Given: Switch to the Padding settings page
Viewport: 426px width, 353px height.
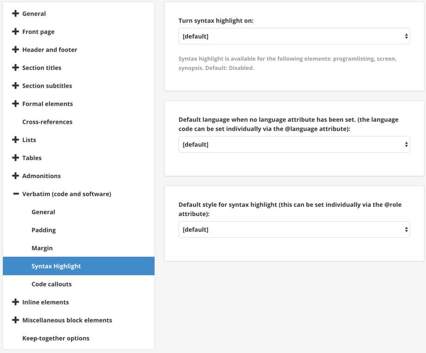Looking at the screenshot, I should point(43,230).
